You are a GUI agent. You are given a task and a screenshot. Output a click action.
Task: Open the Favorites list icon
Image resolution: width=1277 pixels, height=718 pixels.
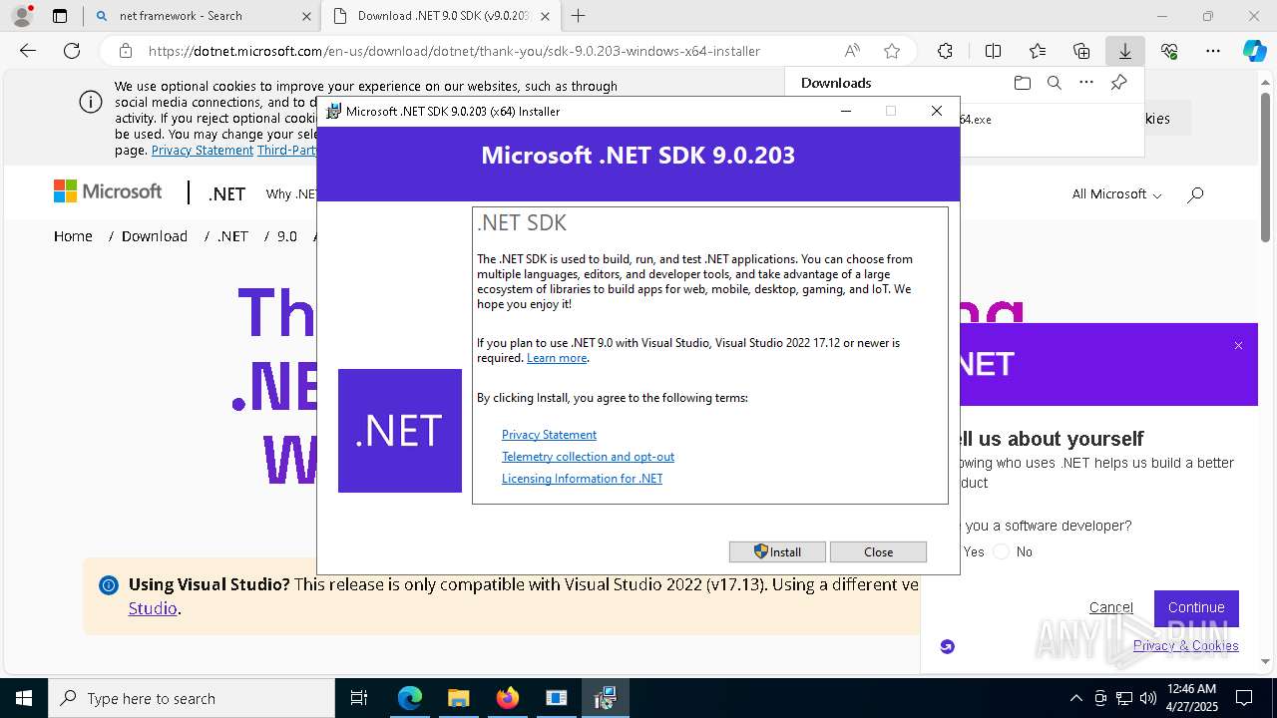[1038, 51]
